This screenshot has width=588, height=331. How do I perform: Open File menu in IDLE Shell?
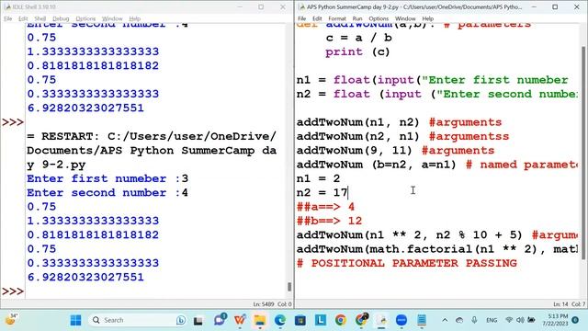tap(8, 18)
